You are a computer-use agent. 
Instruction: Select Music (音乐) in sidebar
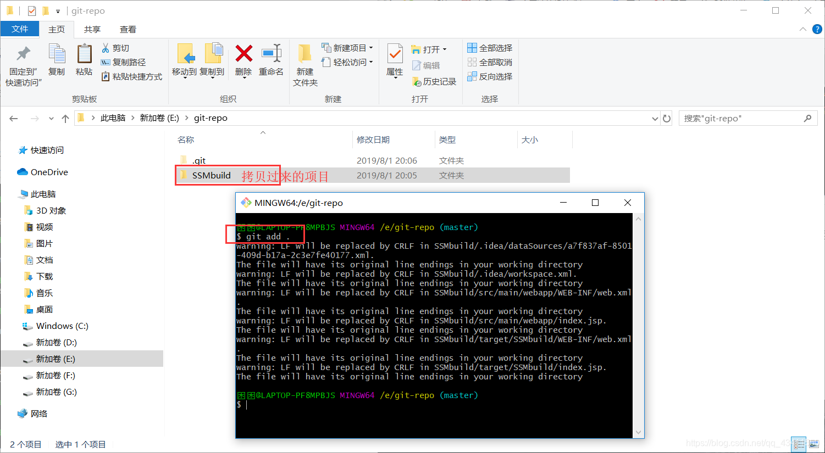[x=45, y=293]
